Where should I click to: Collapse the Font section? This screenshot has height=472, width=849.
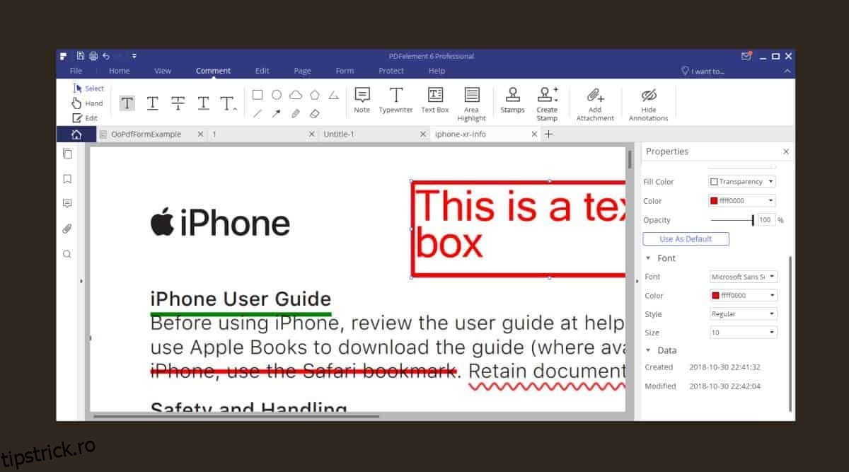pyautogui.click(x=649, y=258)
